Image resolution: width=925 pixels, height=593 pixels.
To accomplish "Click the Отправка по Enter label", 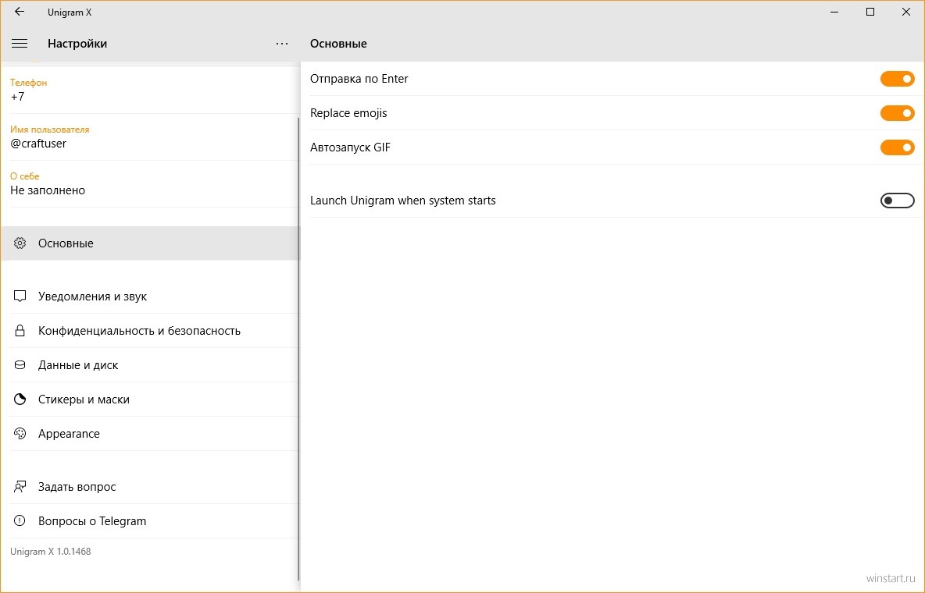I will (x=359, y=78).
